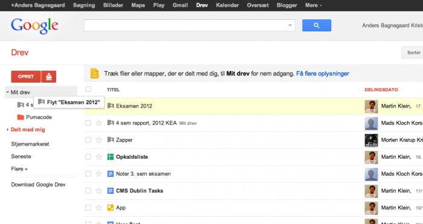Click Mads Kloch's avatar in 4 sem rapport row
This screenshot has width=423, height=224.
coord(371,123)
